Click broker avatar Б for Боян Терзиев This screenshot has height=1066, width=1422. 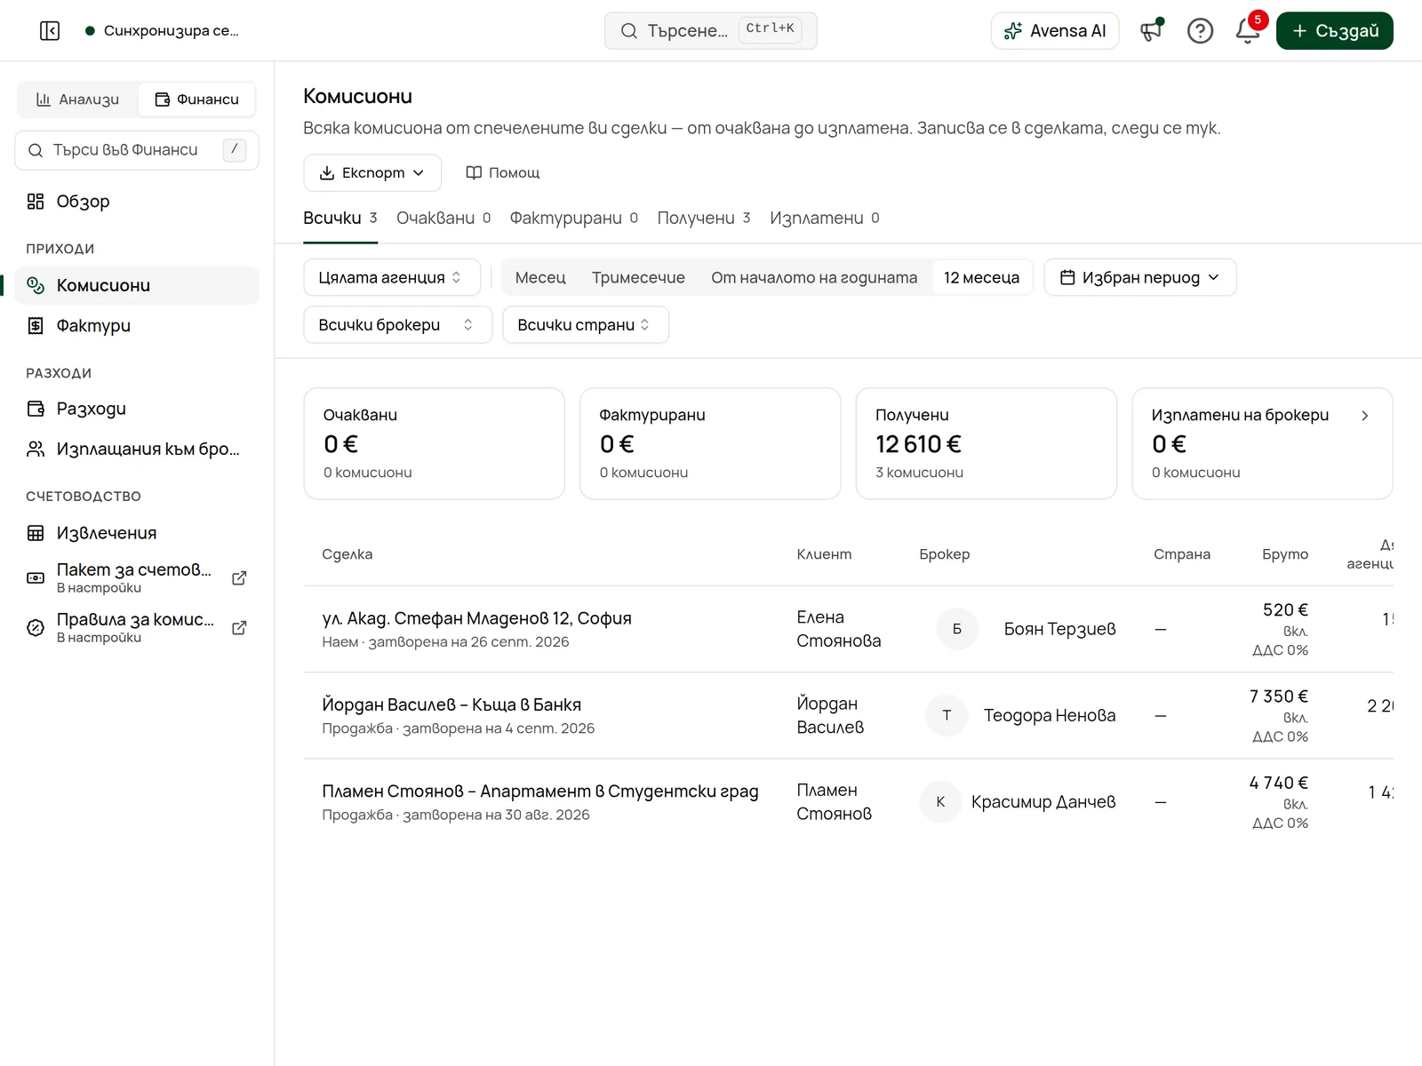[x=957, y=629]
